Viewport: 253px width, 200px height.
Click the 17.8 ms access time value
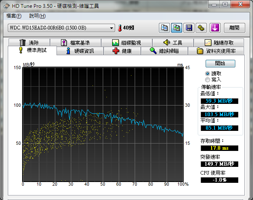[x=219, y=148]
